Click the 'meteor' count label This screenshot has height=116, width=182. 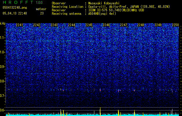(x=41, y=9)
